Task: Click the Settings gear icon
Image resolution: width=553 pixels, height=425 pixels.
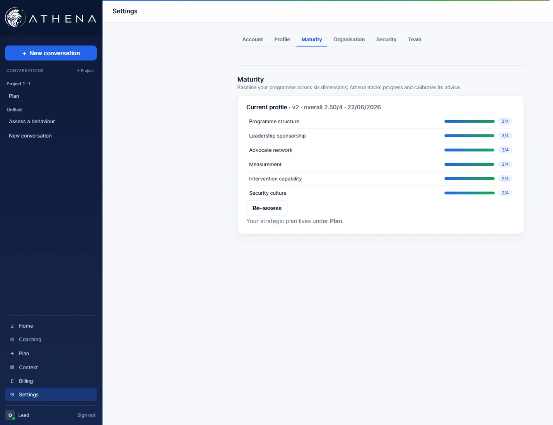Action: tap(12, 394)
